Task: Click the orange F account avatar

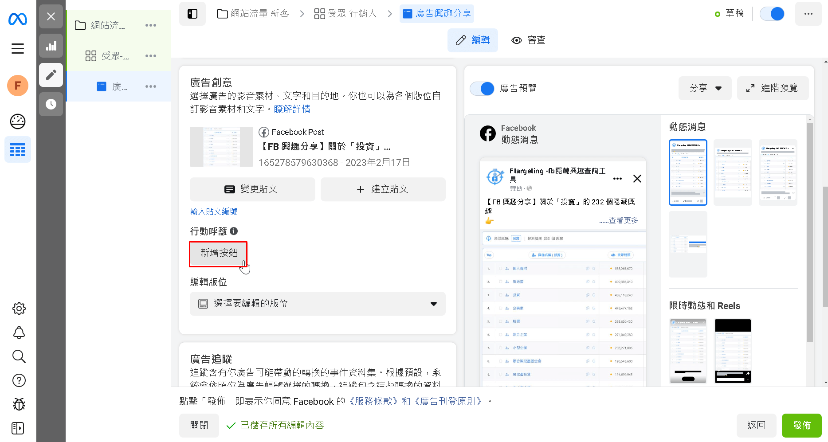Action: tap(18, 86)
